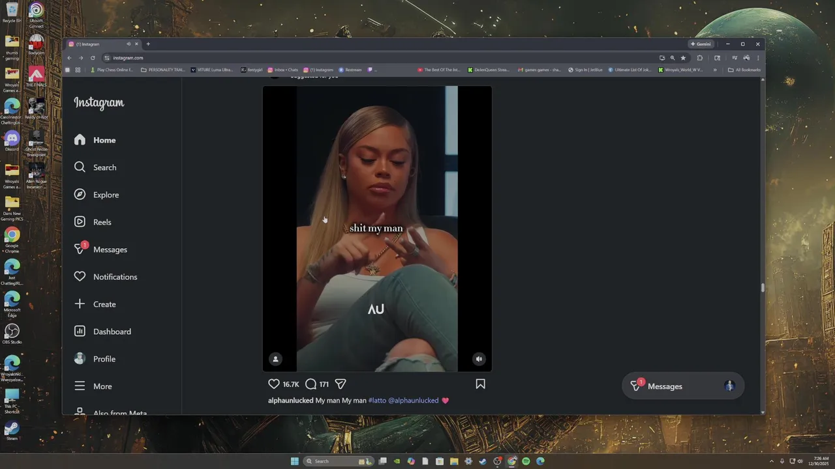
Task: Open the Ultimate List Of Jok... bookmark
Action: click(629, 70)
